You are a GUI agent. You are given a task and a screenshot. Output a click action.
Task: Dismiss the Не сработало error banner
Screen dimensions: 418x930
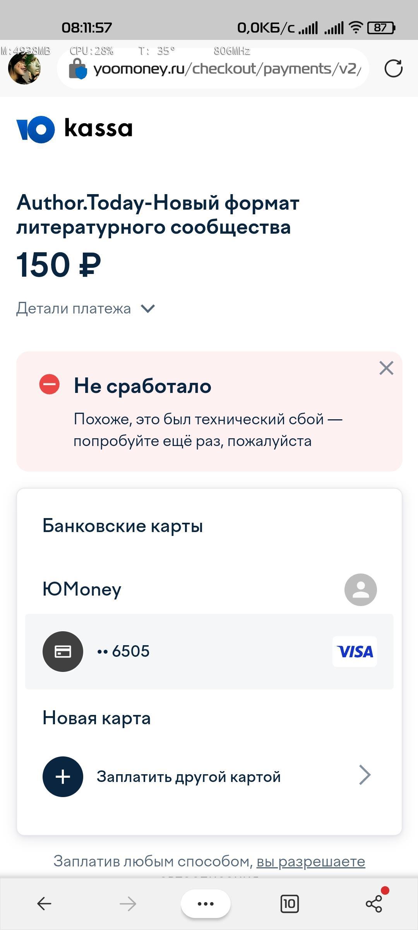click(x=386, y=368)
